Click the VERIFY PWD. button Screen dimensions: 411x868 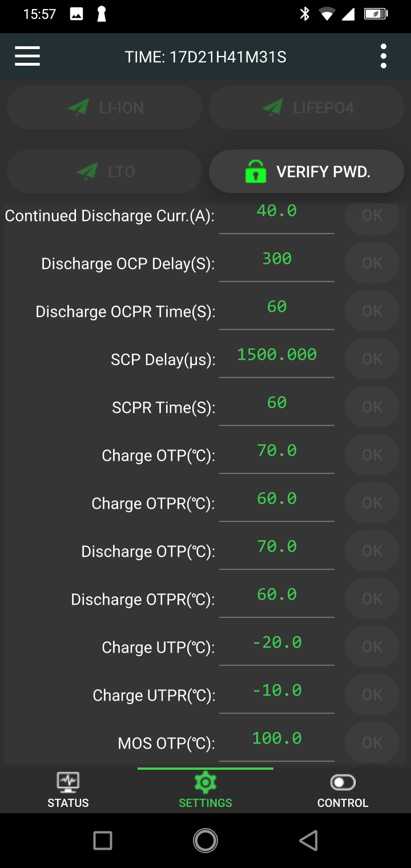(307, 171)
